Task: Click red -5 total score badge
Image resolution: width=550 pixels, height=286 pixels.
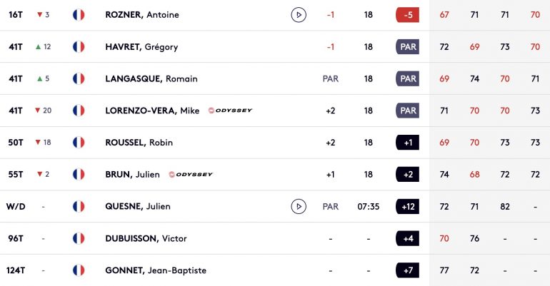Action: pyautogui.click(x=408, y=15)
